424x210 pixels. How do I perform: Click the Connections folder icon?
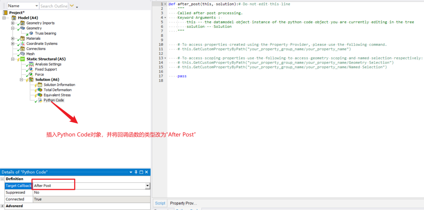point(22,49)
